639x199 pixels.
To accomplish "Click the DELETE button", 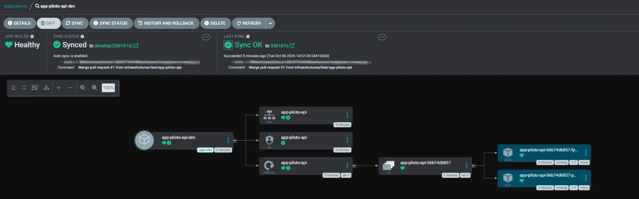I will (215, 23).
